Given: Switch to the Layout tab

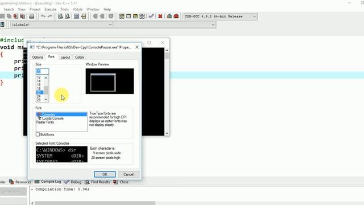Looking at the screenshot, I should tap(65, 57).
